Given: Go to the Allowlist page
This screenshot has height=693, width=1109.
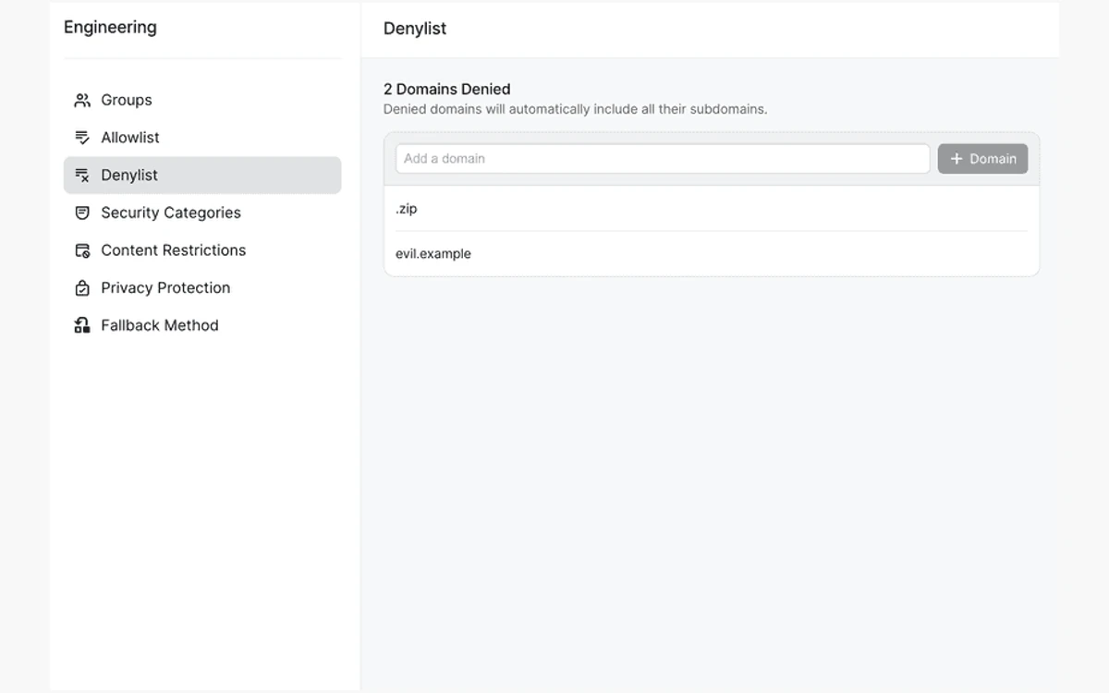Looking at the screenshot, I should 202,138.
